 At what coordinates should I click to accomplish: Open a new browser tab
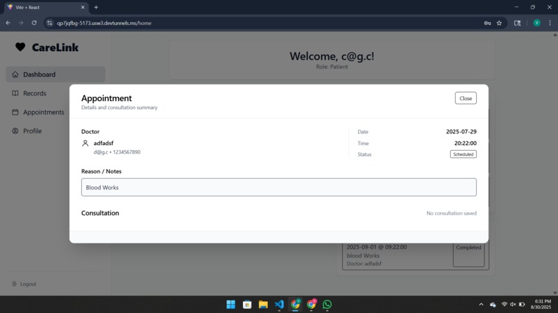click(x=96, y=7)
